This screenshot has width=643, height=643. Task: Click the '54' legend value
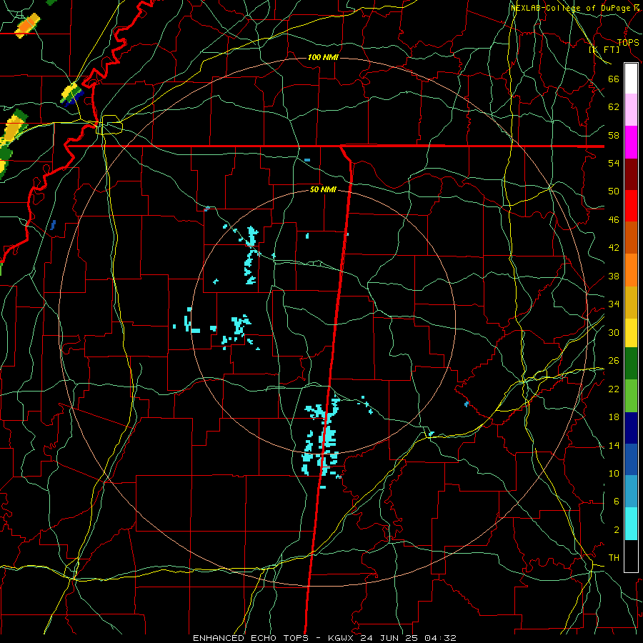coord(614,163)
